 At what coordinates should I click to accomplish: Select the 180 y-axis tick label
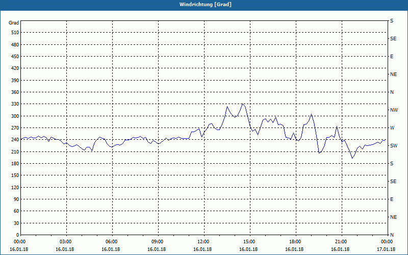click(x=15, y=164)
